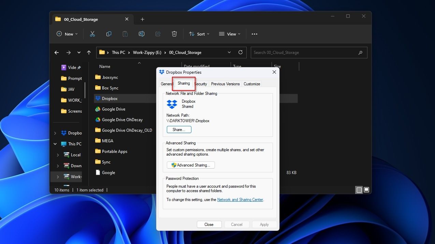Collapse the This PC tree in the sidebar
435x244 pixels.
click(55, 144)
